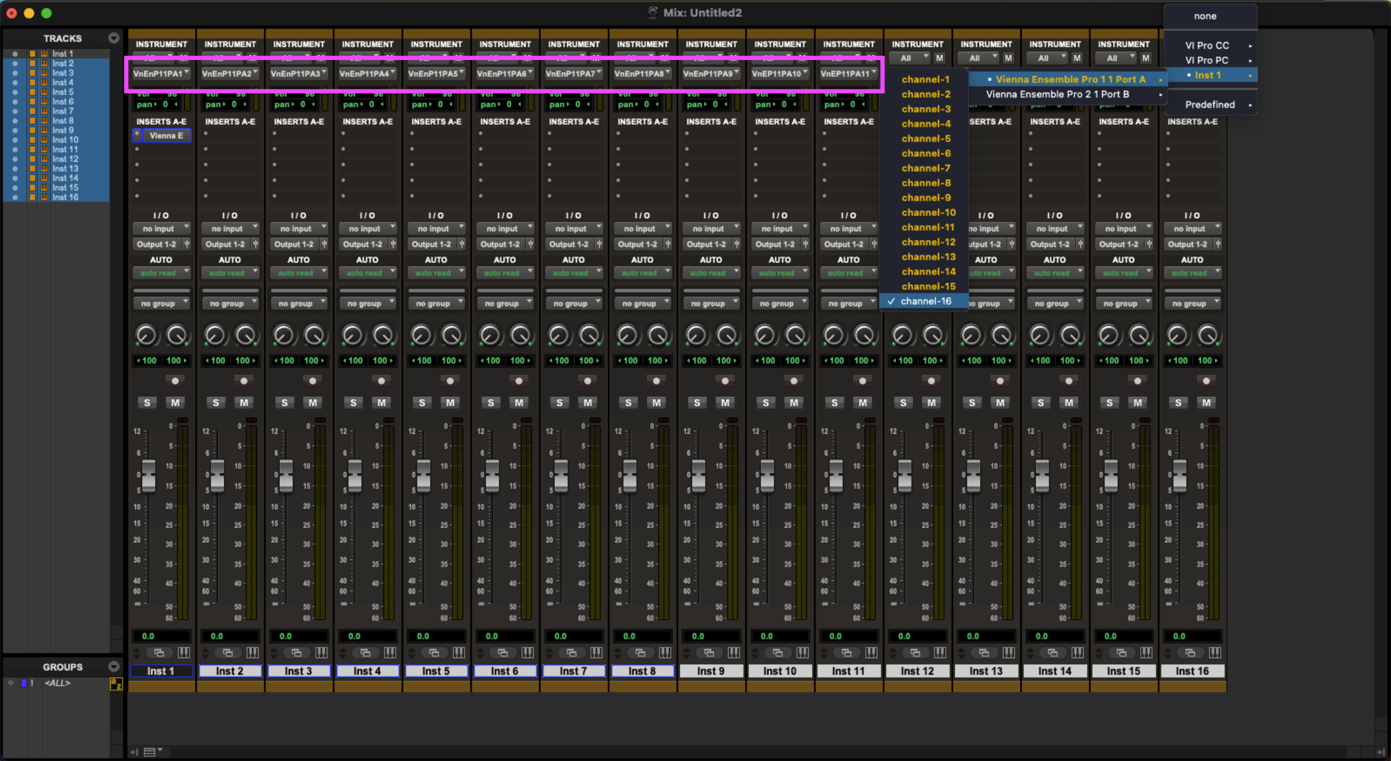The image size is (1391, 761).
Task: Open the Vienna E insert plugin on Inst 1
Action: pyautogui.click(x=166, y=135)
